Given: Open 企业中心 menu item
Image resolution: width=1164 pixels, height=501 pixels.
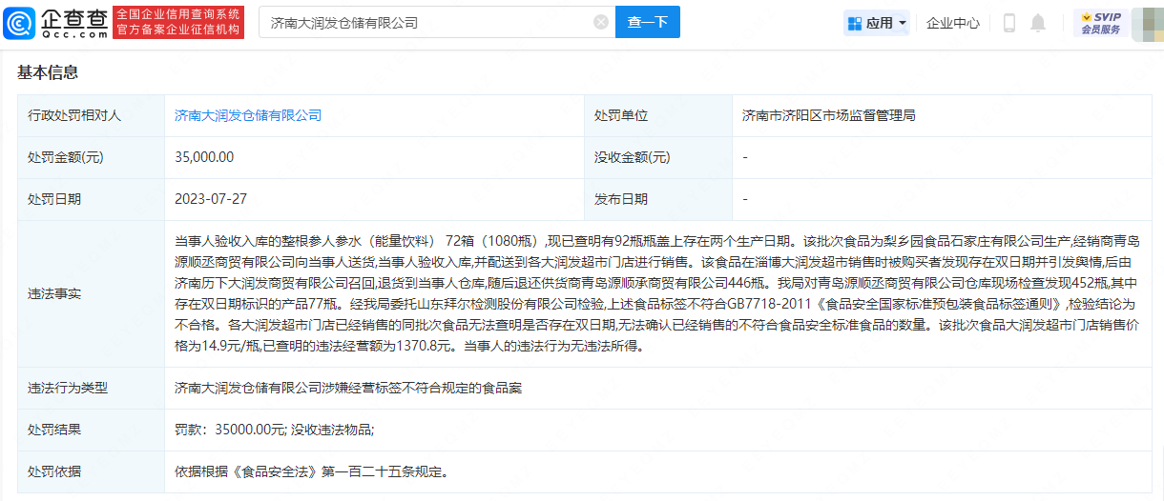Looking at the screenshot, I should pyautogui.click(x=953, y=23).
